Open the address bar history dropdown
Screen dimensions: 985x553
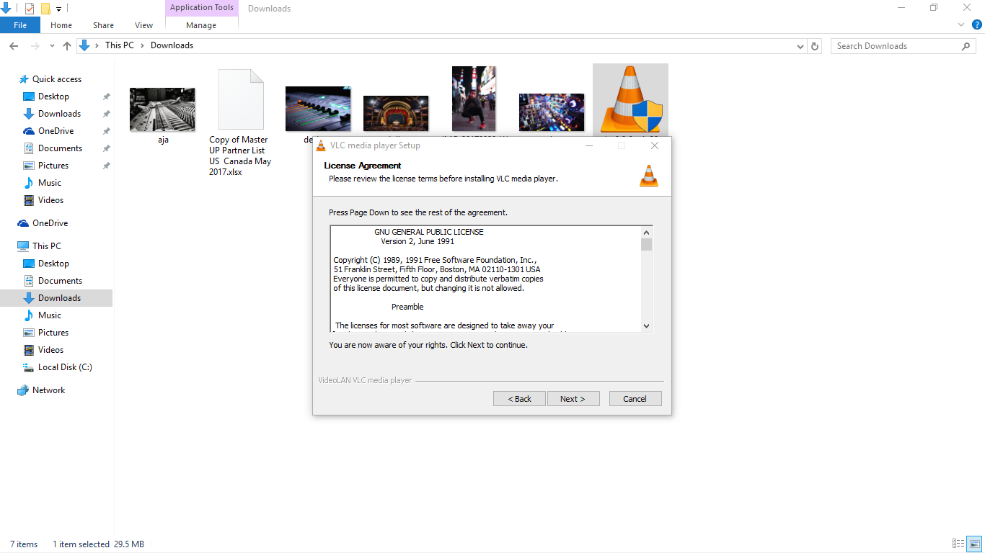800,46
